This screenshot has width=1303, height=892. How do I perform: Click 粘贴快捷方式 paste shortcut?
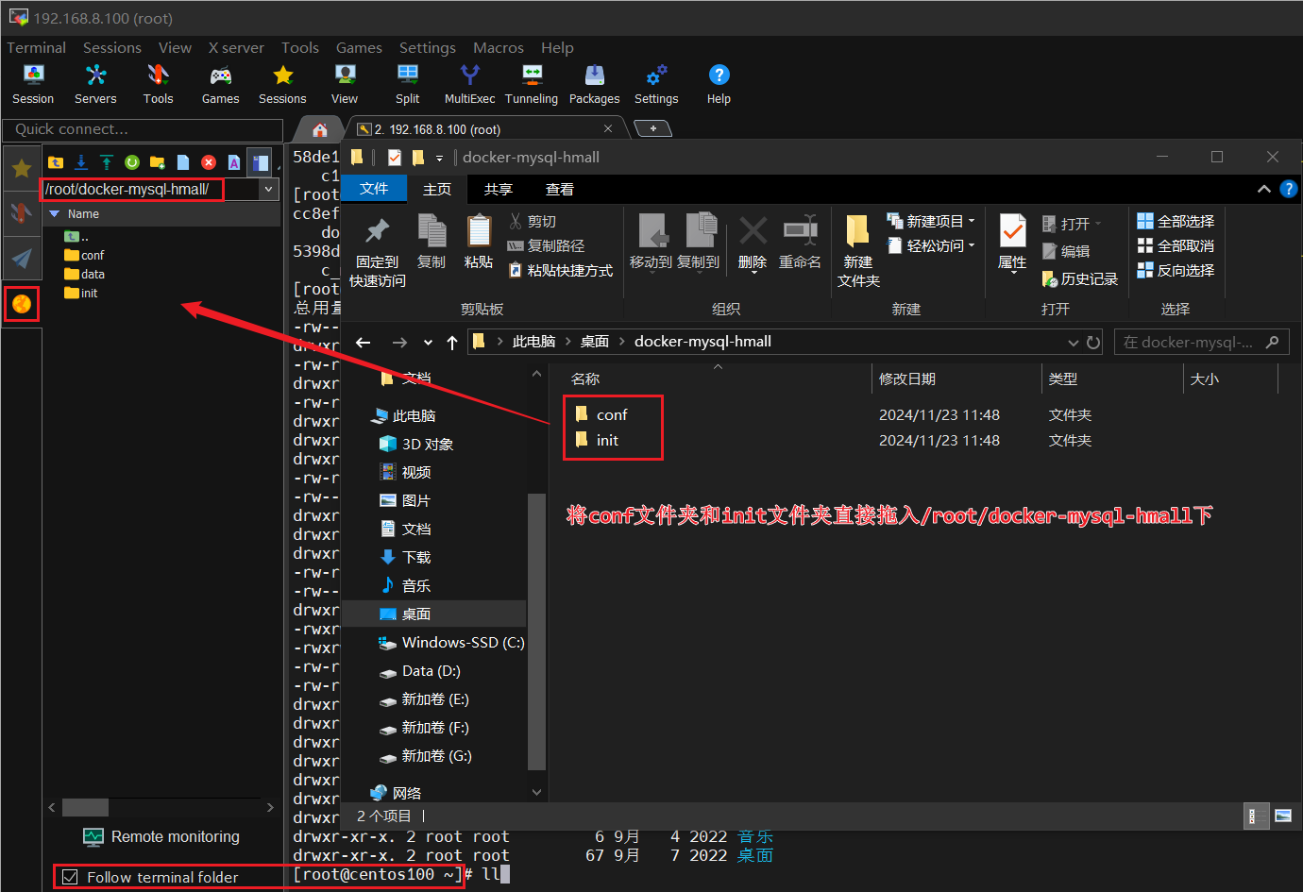tap(561, 270)
